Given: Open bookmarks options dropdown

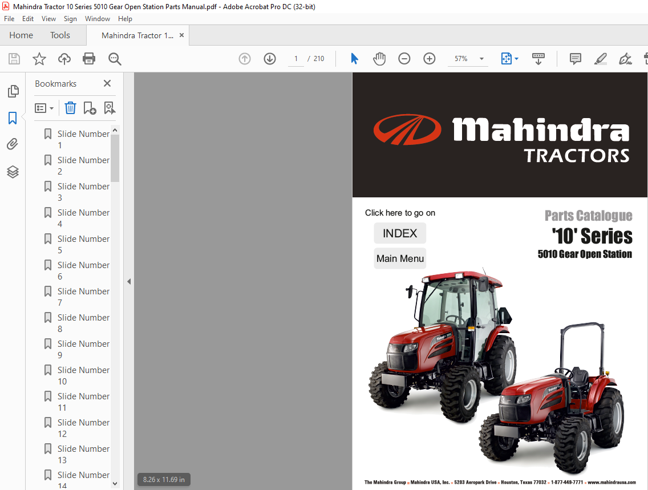Looking at the screenshot, I should pos(44,108).
